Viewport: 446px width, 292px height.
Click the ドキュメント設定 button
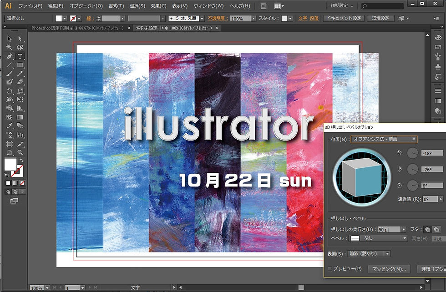344,19
